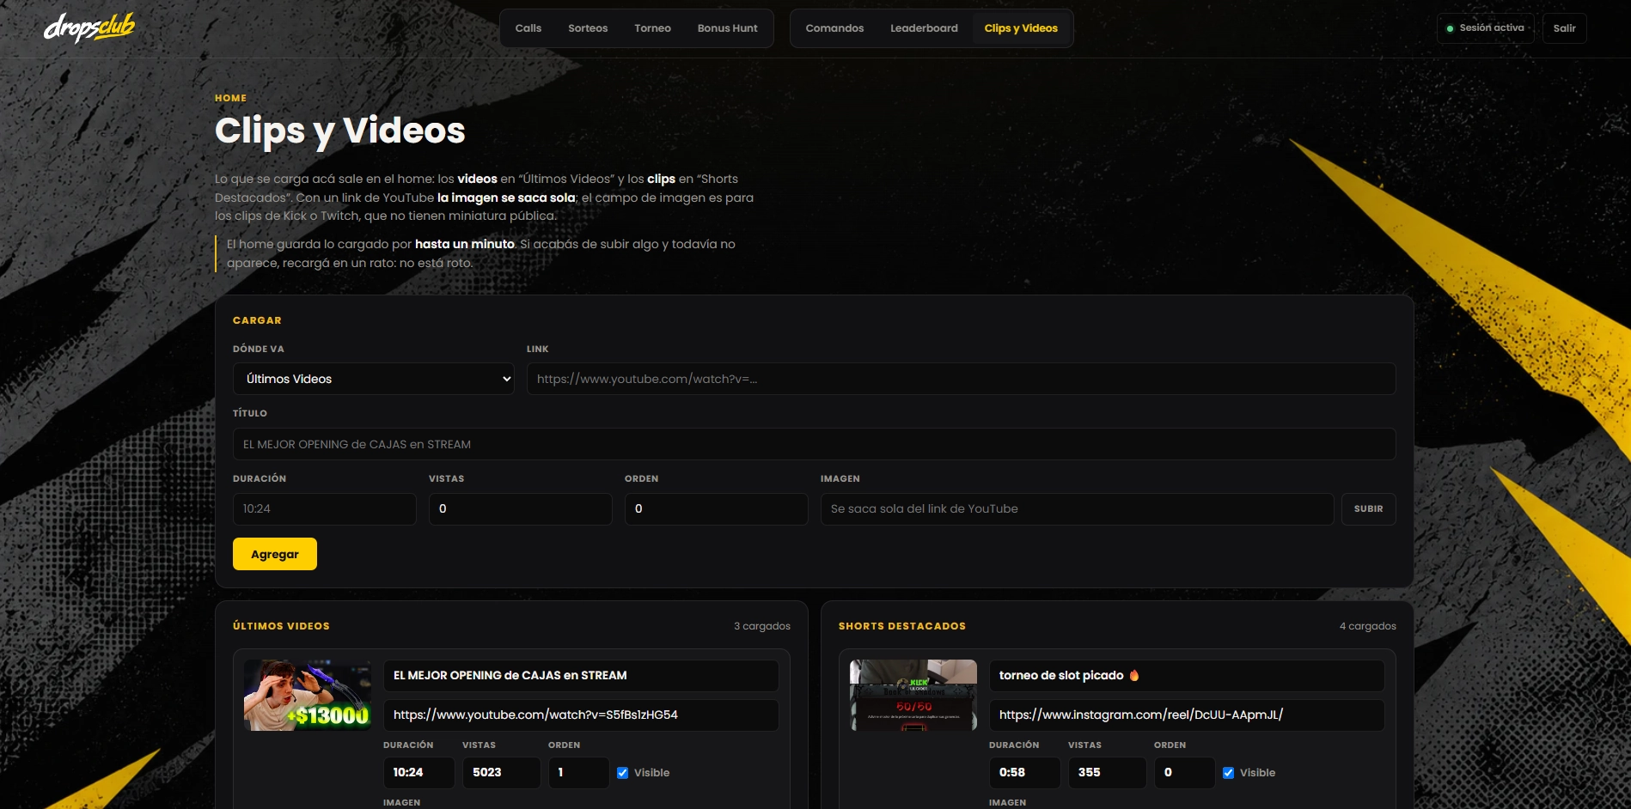The image size is (1631, 809).
Task: Click the $13000 video thumbnail
Action: coord(308,695)
